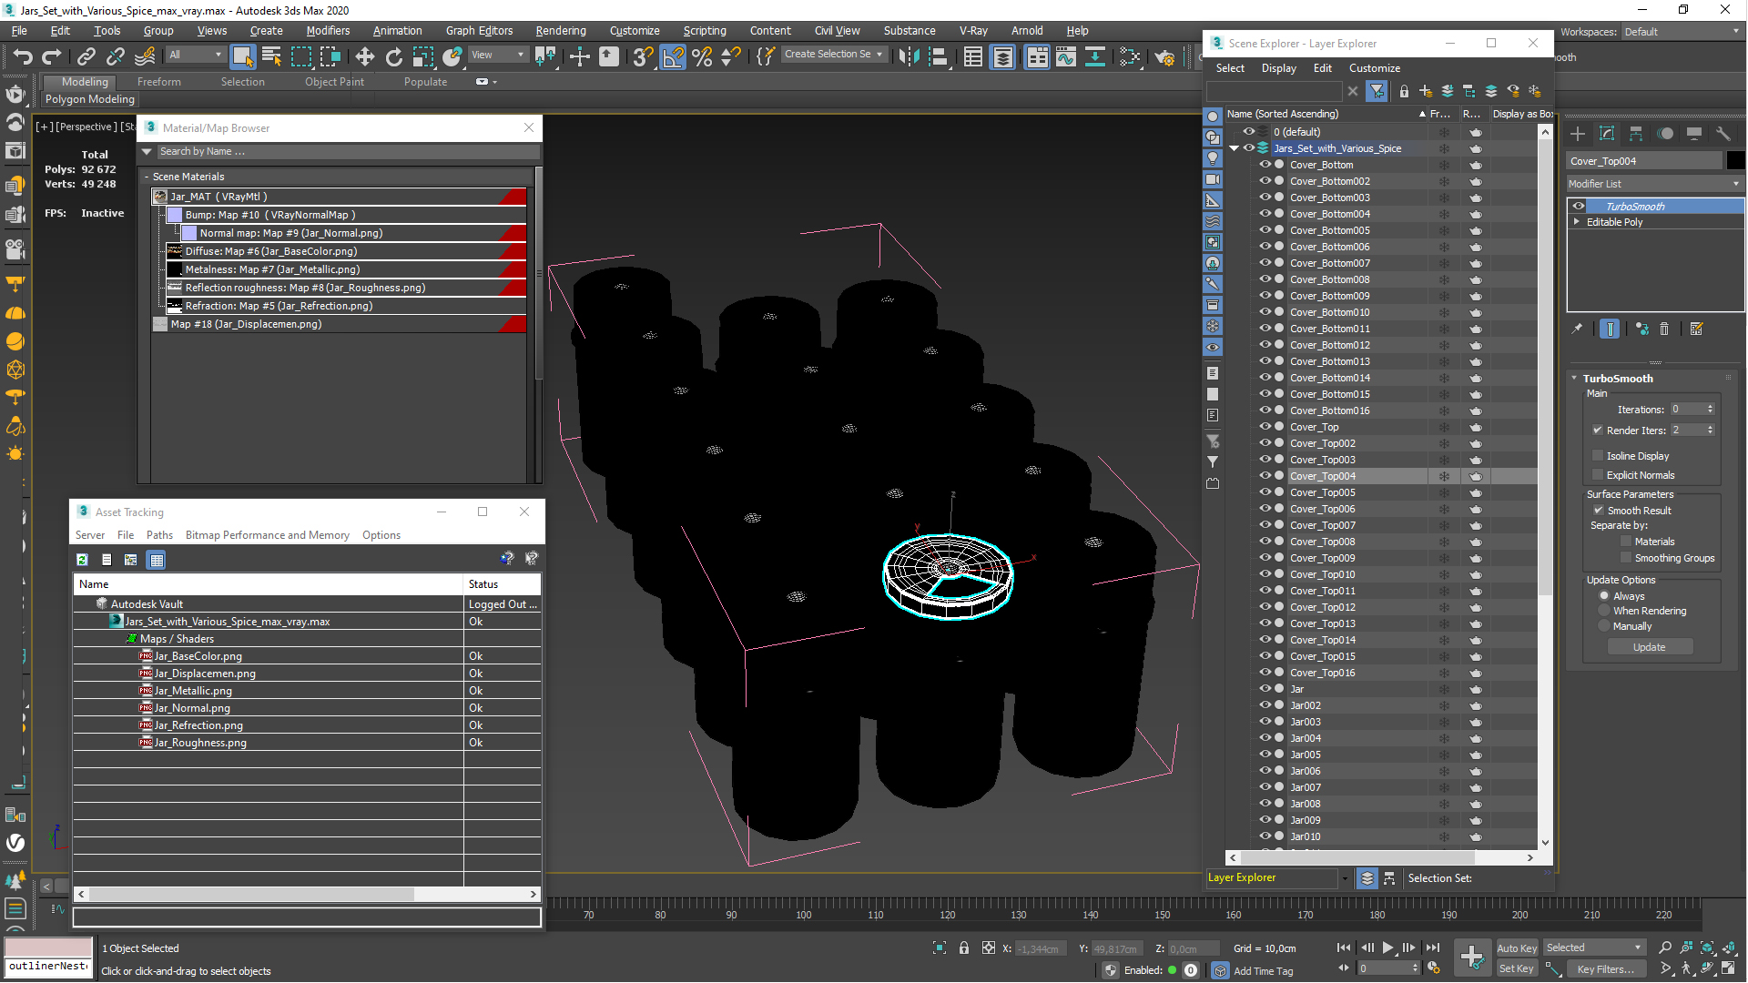
Task: Click the Redo icon in main toolbar
Action: pos(52,56)
